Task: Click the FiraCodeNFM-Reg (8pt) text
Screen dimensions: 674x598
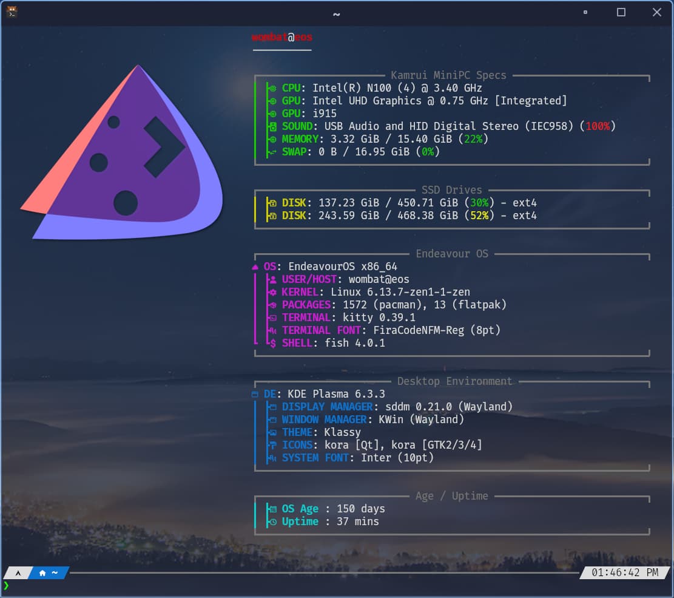Action: pyautogui.click(x=437, y=330)
